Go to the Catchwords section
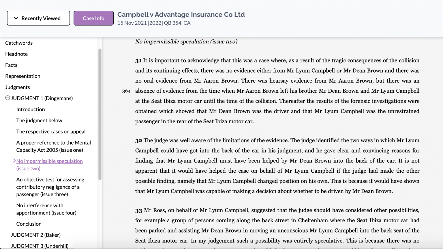Viewport: 443px width, 249px height. [19, 43]
